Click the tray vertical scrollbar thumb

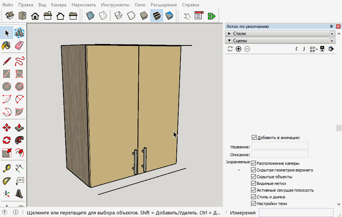339,128
